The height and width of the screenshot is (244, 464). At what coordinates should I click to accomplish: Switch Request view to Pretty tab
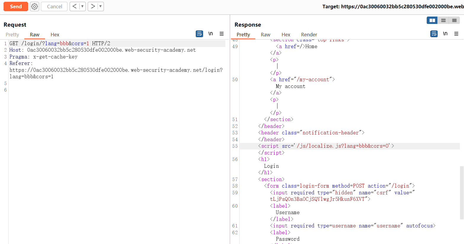pos(12,35)
